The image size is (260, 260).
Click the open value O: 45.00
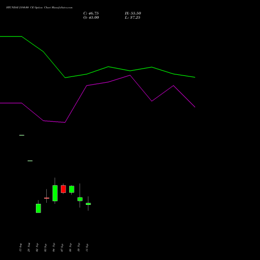click(91, 18)
